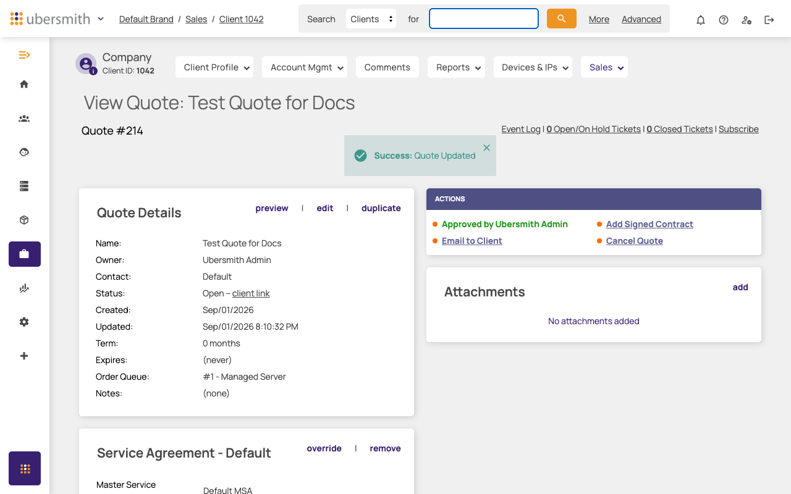Open the Home sidebar icon

(x=24, y=84)
